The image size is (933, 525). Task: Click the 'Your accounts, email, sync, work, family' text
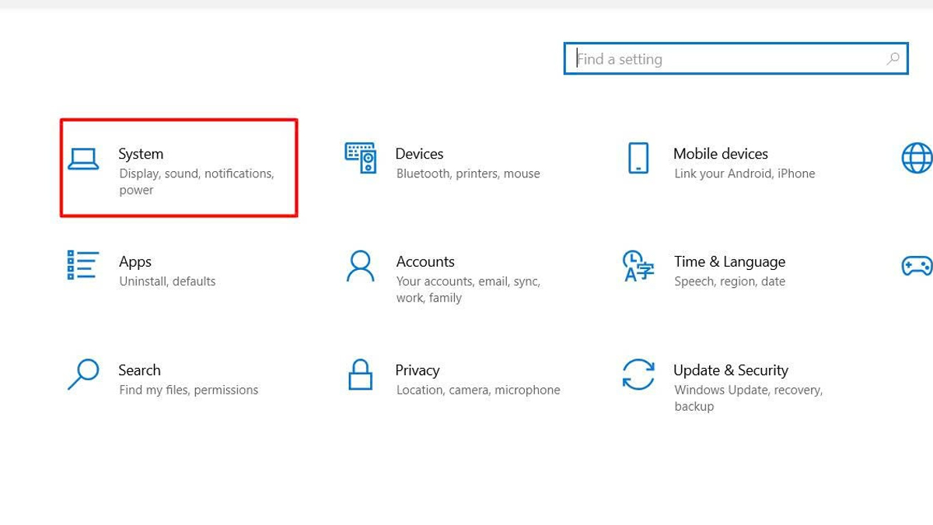(x=468, y=289)
